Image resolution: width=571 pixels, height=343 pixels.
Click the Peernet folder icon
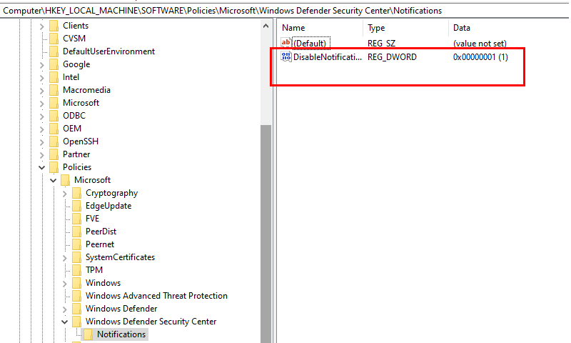76,244
